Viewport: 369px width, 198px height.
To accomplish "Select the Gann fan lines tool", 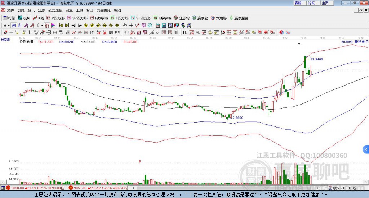I will coord(133,33).
